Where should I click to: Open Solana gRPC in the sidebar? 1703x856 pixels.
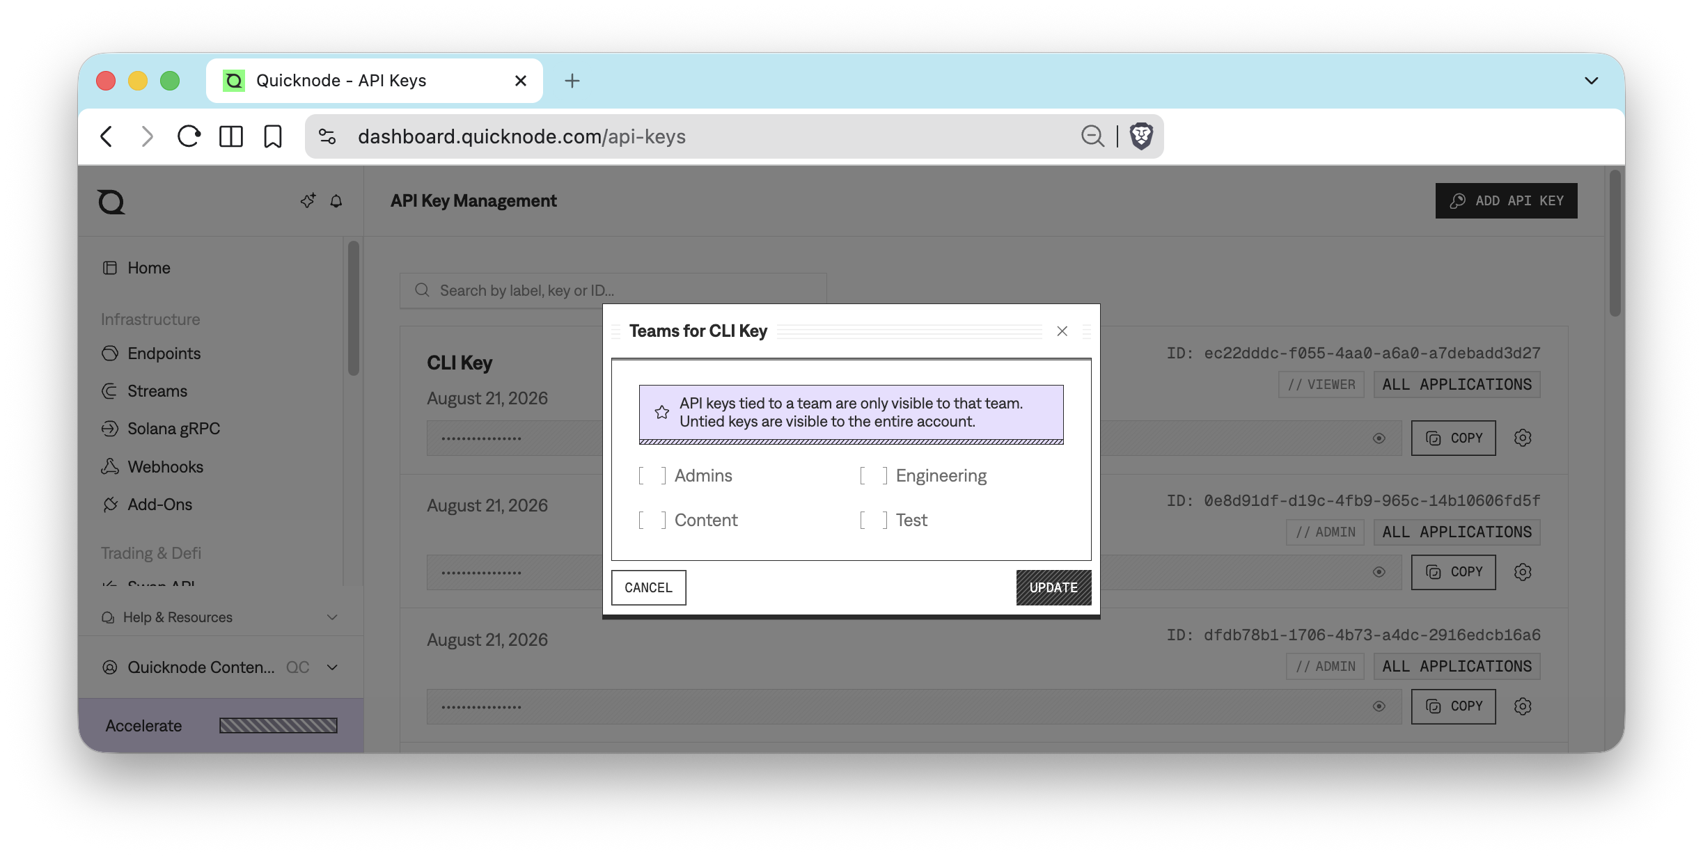[x=173, y=429]
